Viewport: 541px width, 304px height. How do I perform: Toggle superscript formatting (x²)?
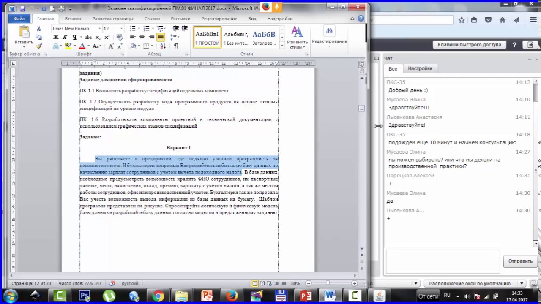pyautogui.click(x=107, y=37)
